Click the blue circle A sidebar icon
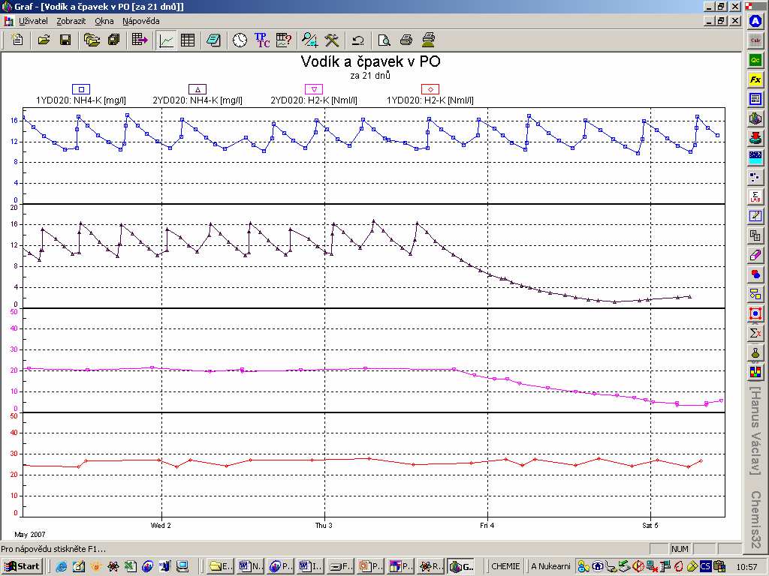The width and height of the screenshot is (769, 576). [x=755, y=22]
